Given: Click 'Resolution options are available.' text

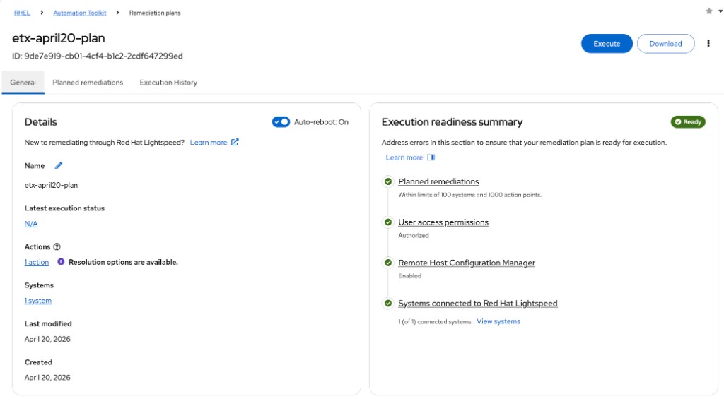Looking at the screenshot, I should point(123,262).
